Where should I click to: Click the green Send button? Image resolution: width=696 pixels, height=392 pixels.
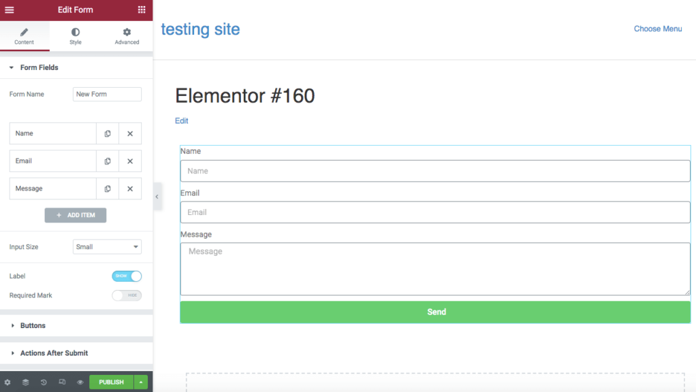(x=436, y=312)
